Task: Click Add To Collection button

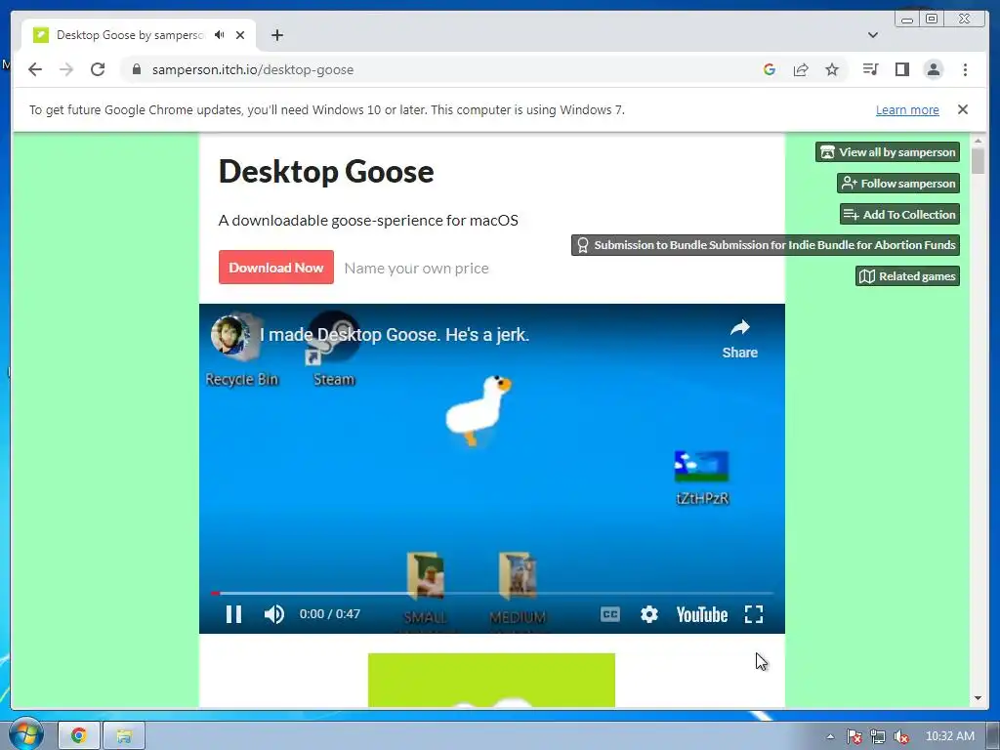Action: (899, 214)
